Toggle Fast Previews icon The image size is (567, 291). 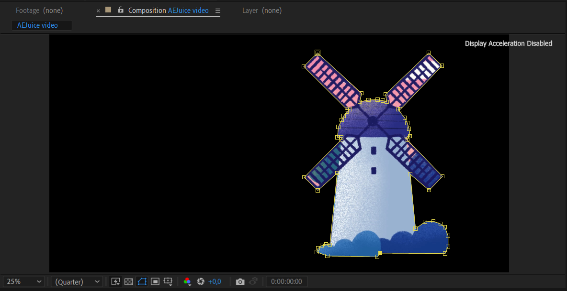click(115, 281)
